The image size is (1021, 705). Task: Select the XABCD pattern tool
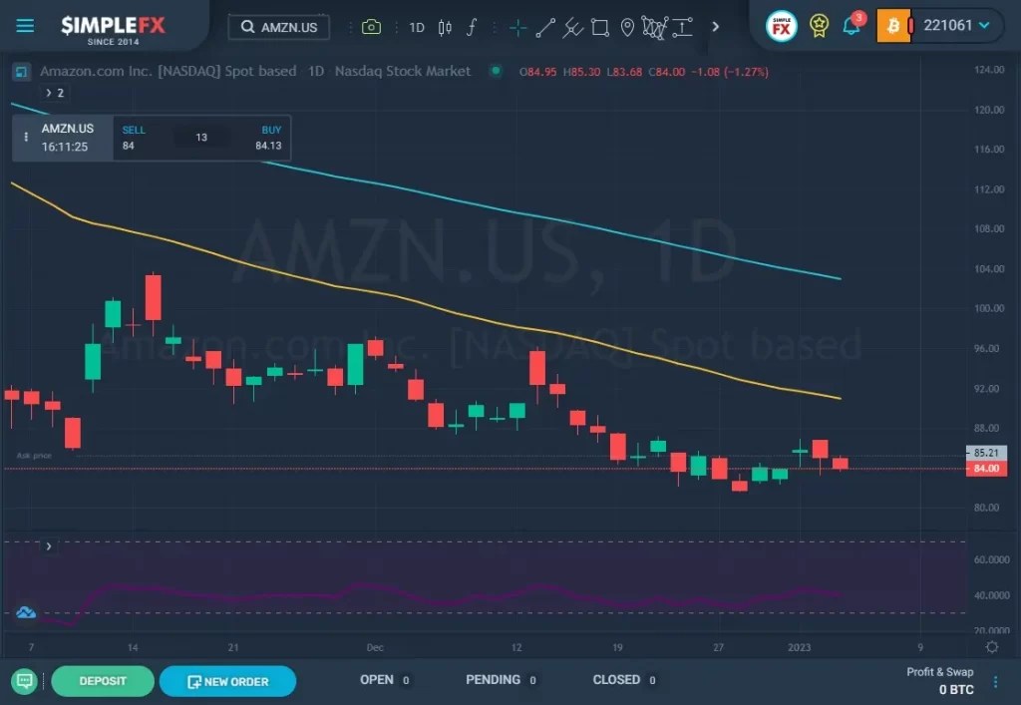pyautogui.click(x=653, y=27)
